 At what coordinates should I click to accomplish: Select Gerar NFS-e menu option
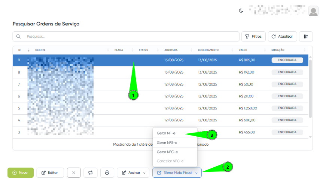167,143
